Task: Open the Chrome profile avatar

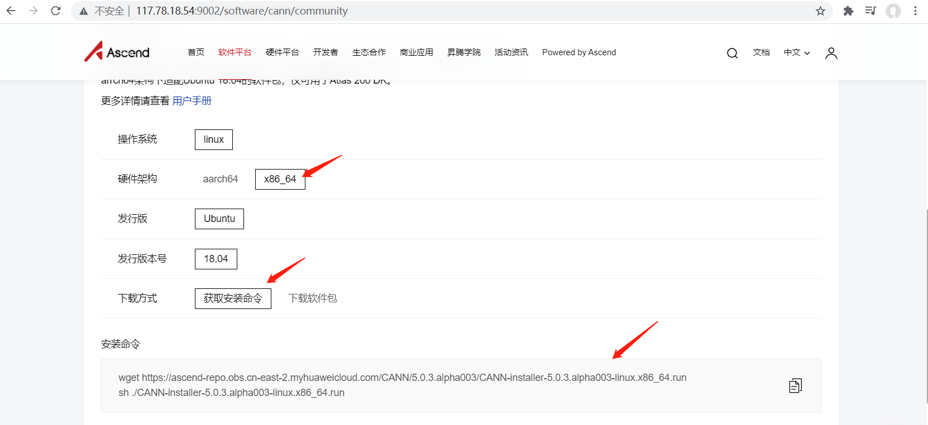Action: [x=893, y=11]
